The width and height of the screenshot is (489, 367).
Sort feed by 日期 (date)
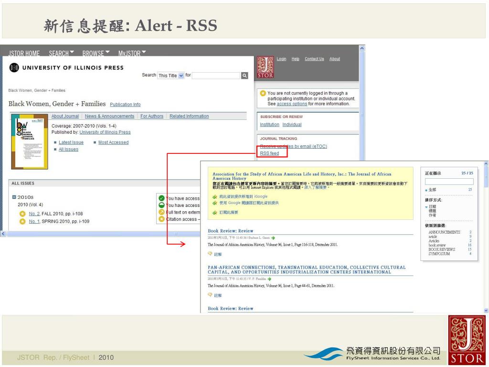coord(432,206)
